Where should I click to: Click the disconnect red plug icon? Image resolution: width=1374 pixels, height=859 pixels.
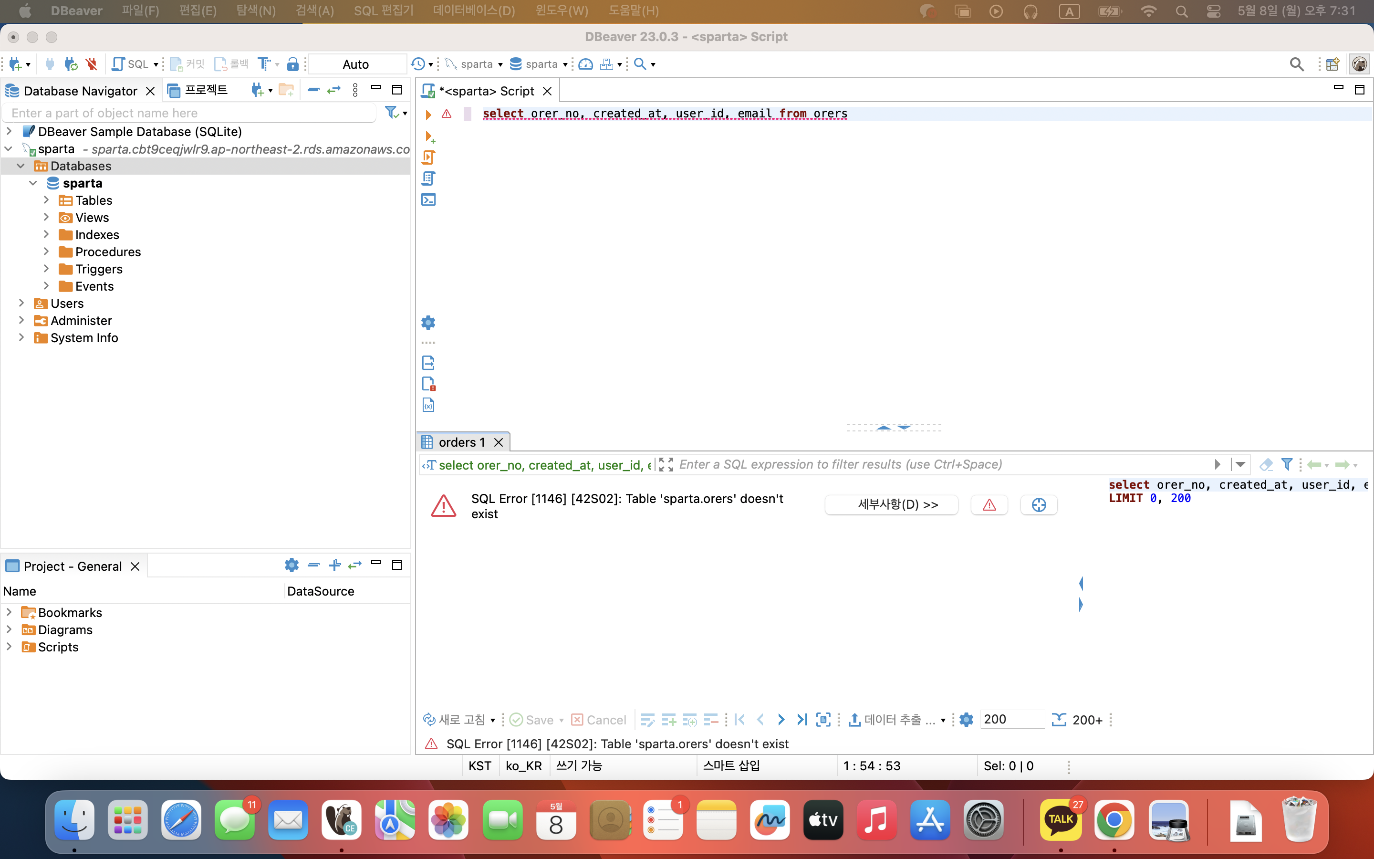tap(92, 64)
